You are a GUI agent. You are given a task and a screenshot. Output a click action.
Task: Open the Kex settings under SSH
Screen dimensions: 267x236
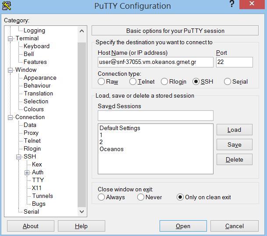(x=37, y=164)
